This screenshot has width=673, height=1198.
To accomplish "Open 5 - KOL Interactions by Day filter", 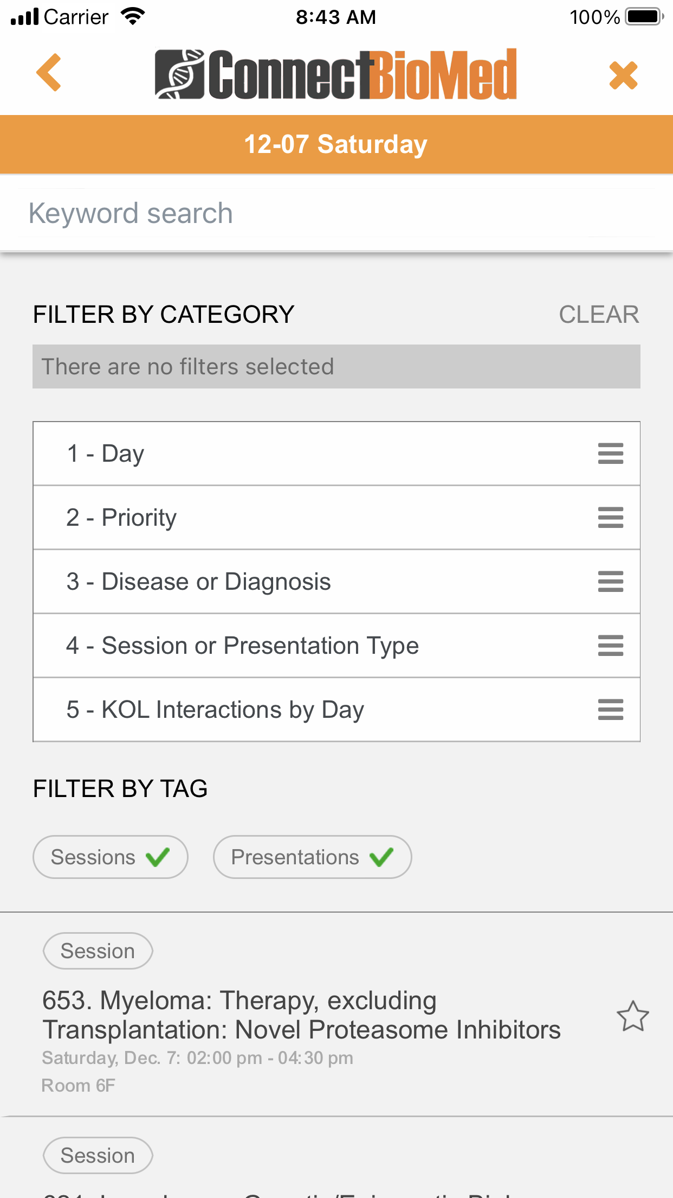I will click(336, 710).
